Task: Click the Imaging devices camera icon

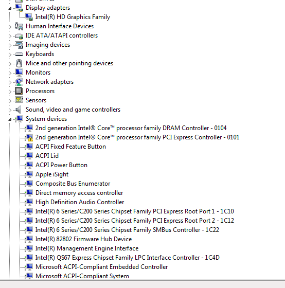Action: click(19, 45)
